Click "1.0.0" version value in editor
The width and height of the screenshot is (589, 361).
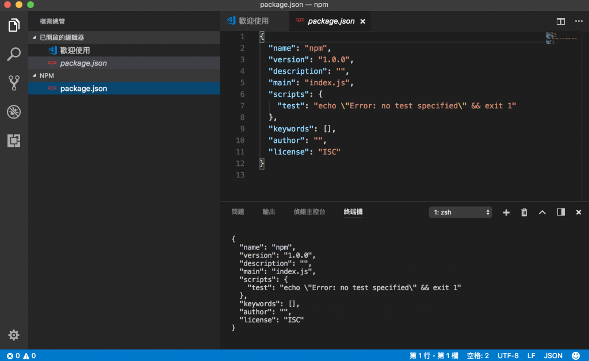333,60
